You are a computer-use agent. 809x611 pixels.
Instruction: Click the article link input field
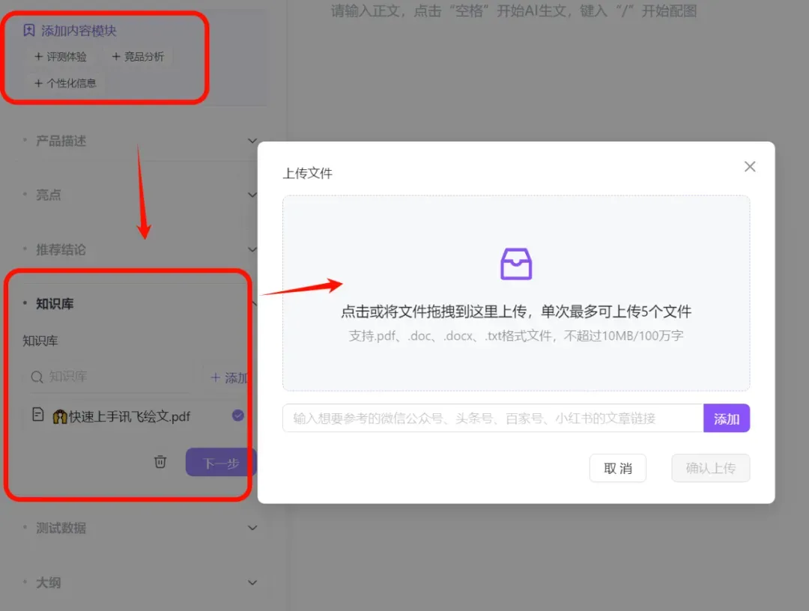[x=493, y=418]
